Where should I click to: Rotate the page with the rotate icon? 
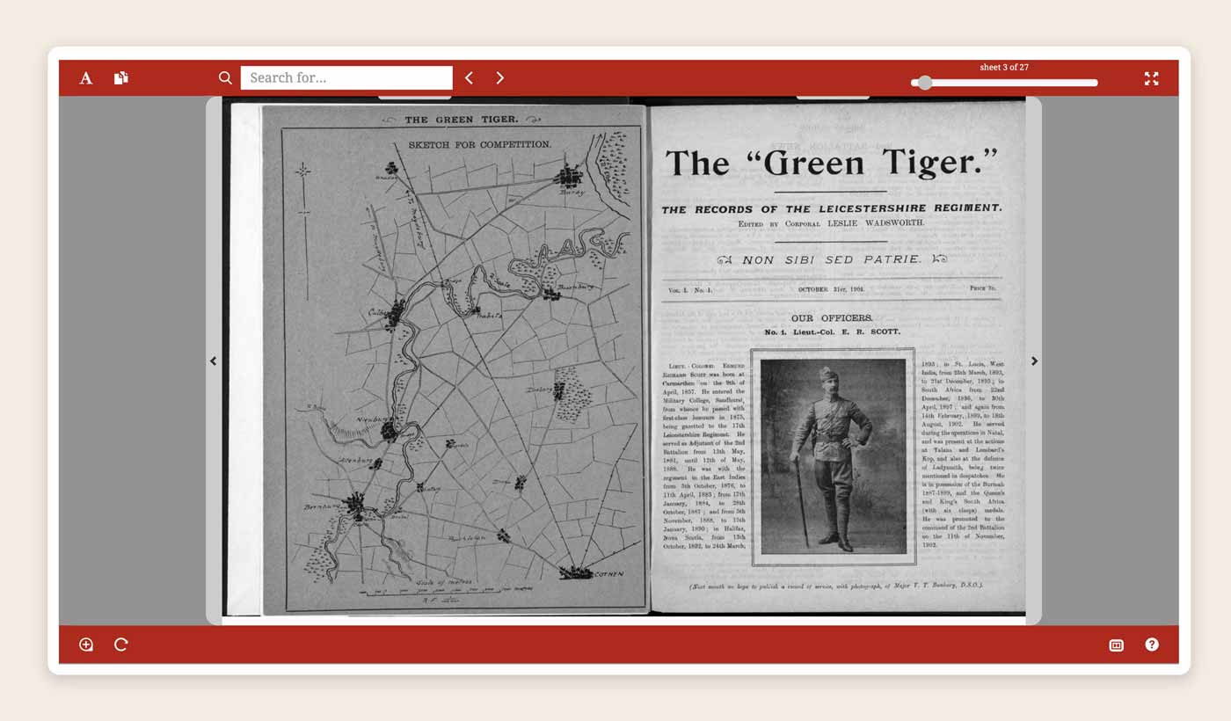[x=121, y=645]
